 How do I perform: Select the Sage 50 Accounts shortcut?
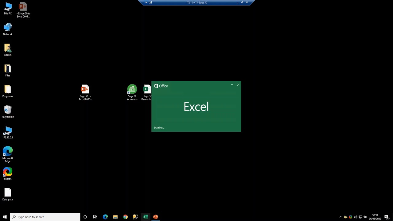[132, 92]
